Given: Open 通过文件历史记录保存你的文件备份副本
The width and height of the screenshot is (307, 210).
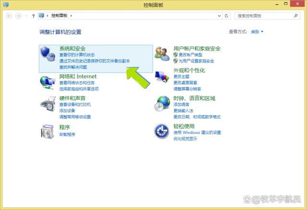Looking at the screenshot, I should point(94,61).
